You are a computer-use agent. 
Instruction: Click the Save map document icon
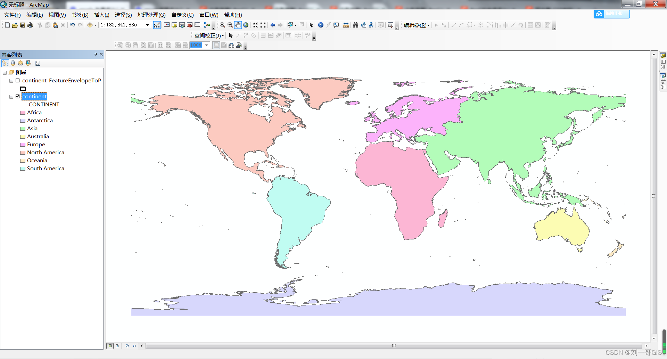click(x=23, y=25)
